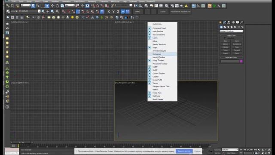Open the Create tab in Command Panel
Viewport: 275px width, 155px height.
[220, 22]
